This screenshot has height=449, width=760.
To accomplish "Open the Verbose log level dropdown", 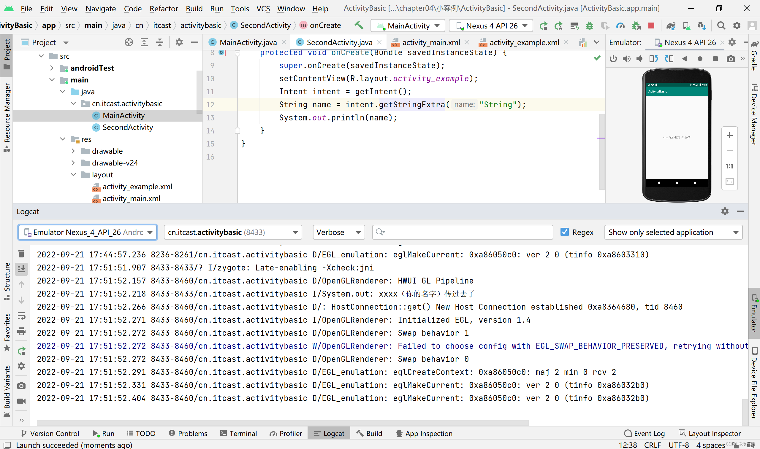I will point(338,232).
